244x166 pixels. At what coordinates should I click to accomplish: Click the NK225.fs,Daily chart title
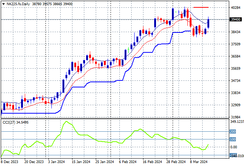[18, 3]
